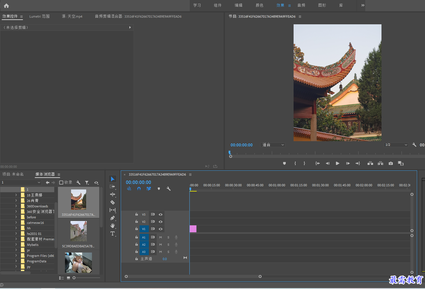This screenshot has width=425, height=289.
Task: Solo track A2
Action: 168,244
